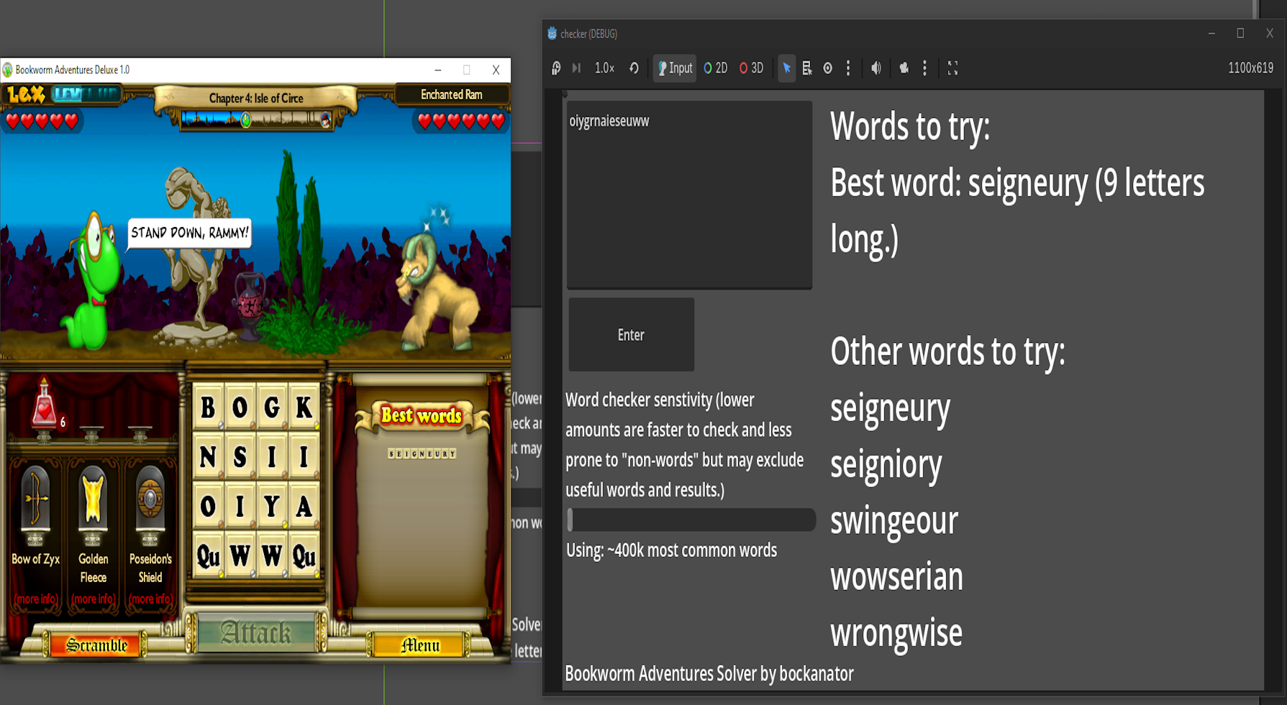This screenshot has height=705, width=1287.
Task: Adjust the word checker sensitivity slider
Action: [691, 520]
